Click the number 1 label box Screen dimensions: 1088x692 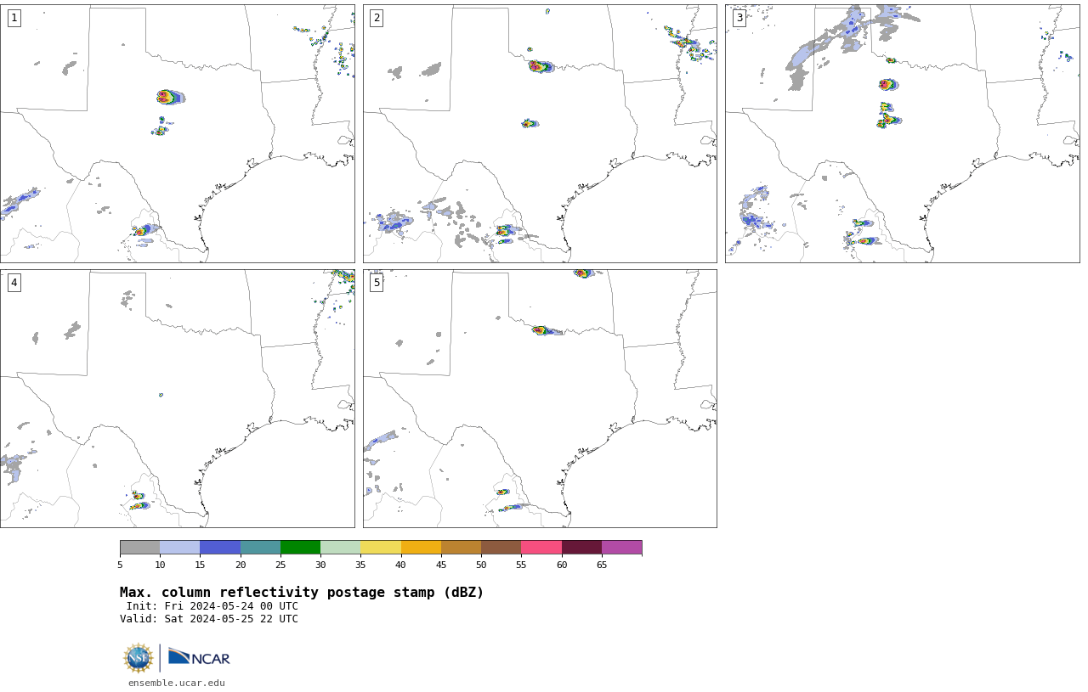tap(14, 18)
